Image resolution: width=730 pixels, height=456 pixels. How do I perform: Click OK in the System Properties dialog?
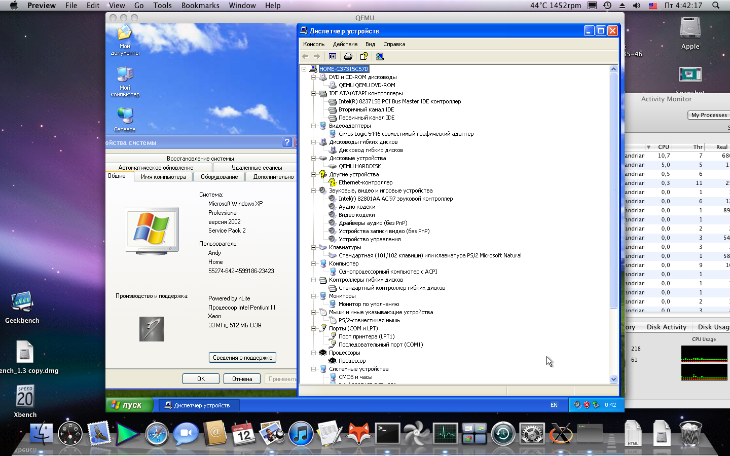pyautogui.click(x=201, y=378)
